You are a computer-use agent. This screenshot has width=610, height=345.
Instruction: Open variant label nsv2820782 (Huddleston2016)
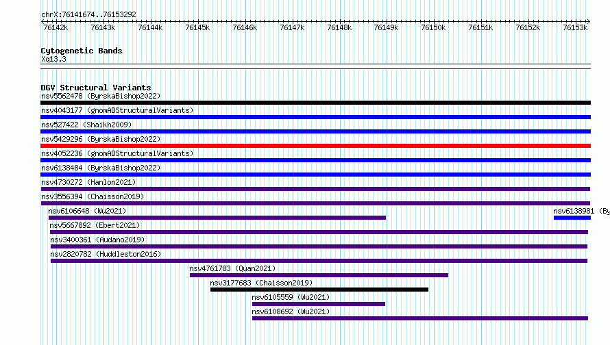106,254
